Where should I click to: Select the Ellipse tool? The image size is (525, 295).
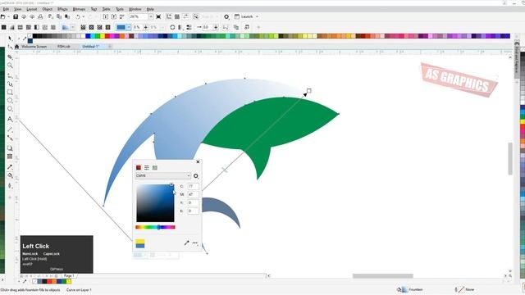click(x=10, y=100)
